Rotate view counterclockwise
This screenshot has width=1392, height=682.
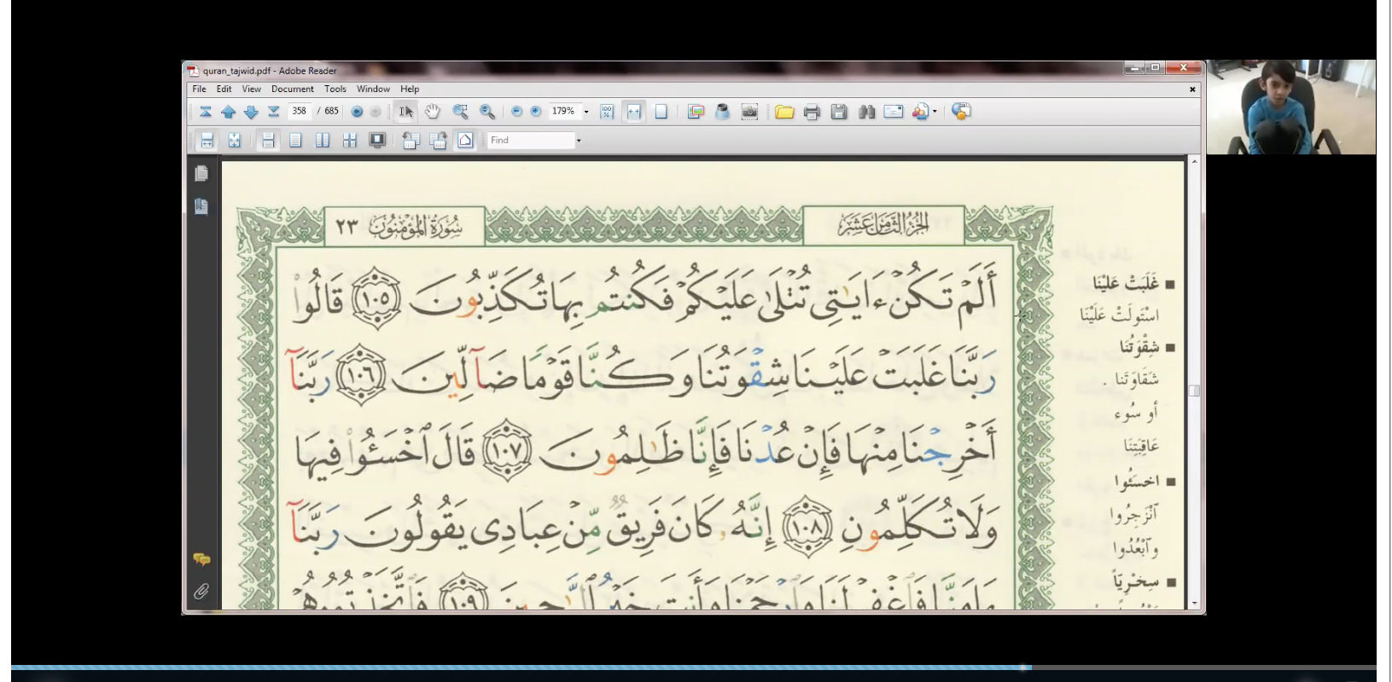click(411, 141)
